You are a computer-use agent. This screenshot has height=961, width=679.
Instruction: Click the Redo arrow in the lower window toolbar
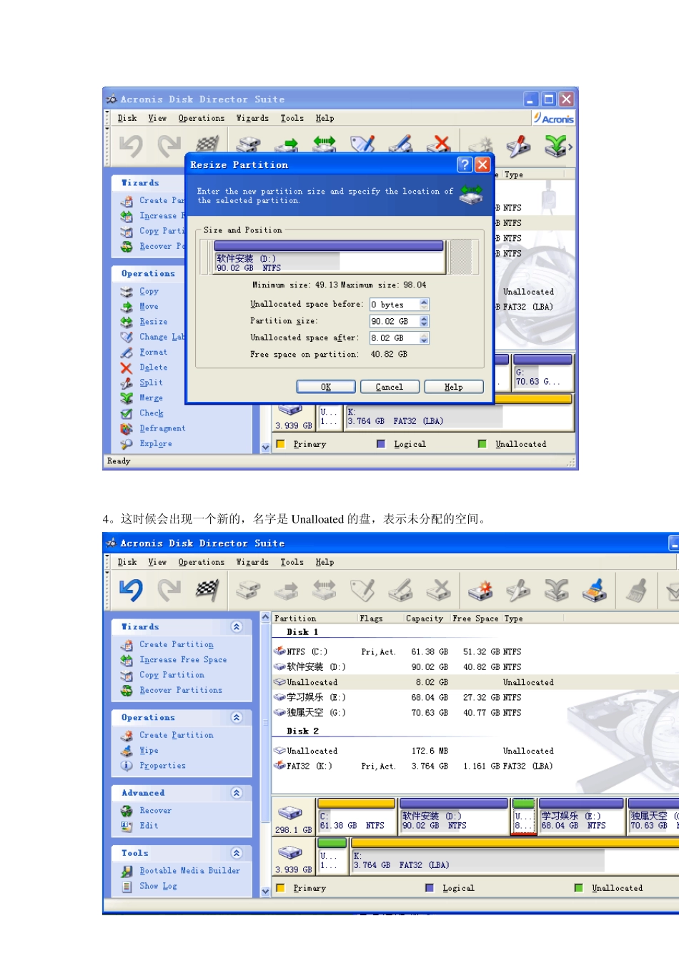click(169, 590)
